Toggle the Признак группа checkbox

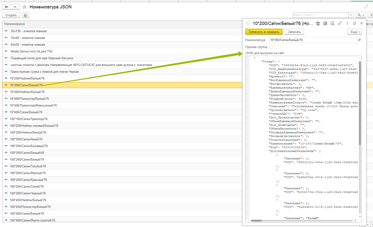[271, 47]
